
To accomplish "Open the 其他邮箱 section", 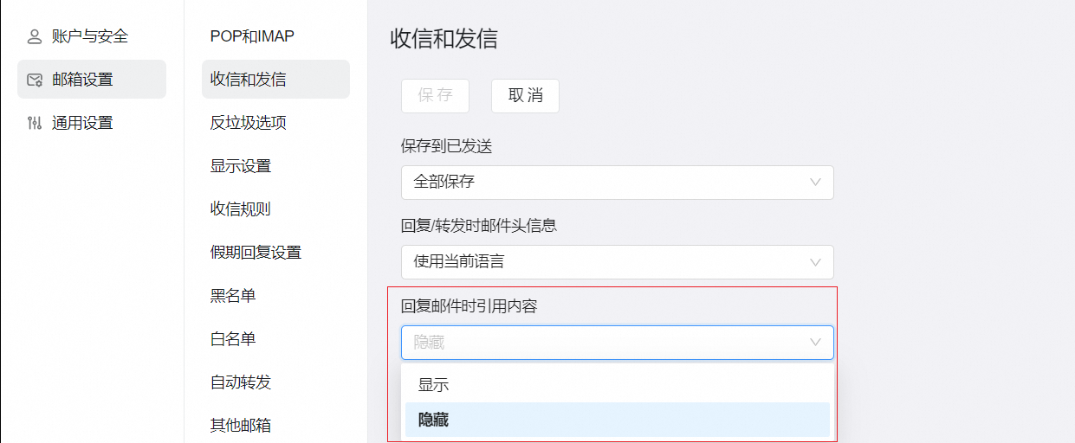I will [x=241, y=426].
